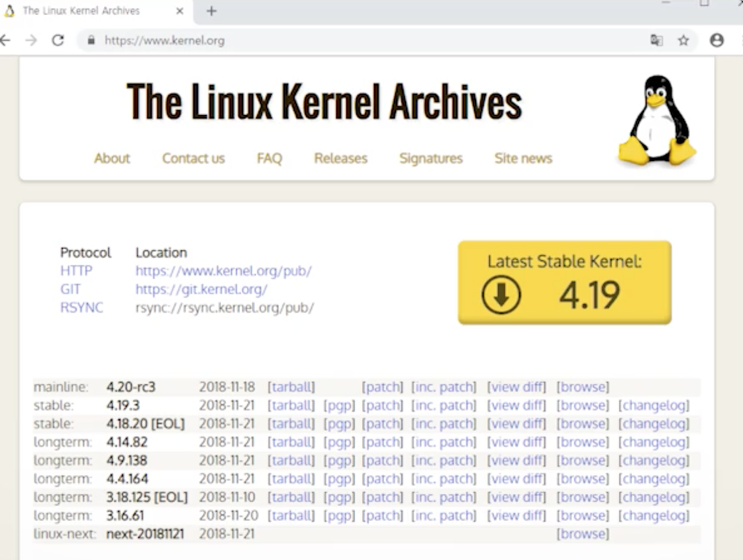Click the padlock security icon
The width and height of the screenshot is (743, 560).
pos(91,41)
